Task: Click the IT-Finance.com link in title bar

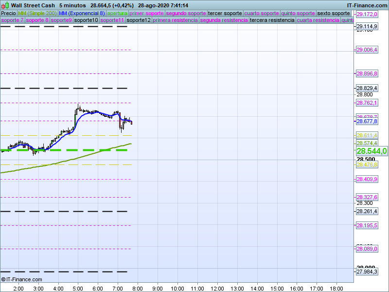Action: (367, 5)
